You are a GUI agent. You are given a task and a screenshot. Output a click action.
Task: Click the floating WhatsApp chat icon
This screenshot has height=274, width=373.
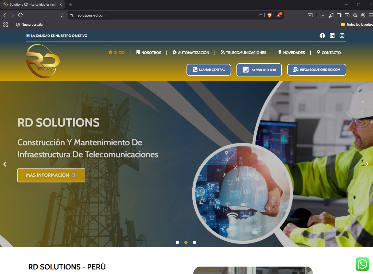click(x=362, y=264)
